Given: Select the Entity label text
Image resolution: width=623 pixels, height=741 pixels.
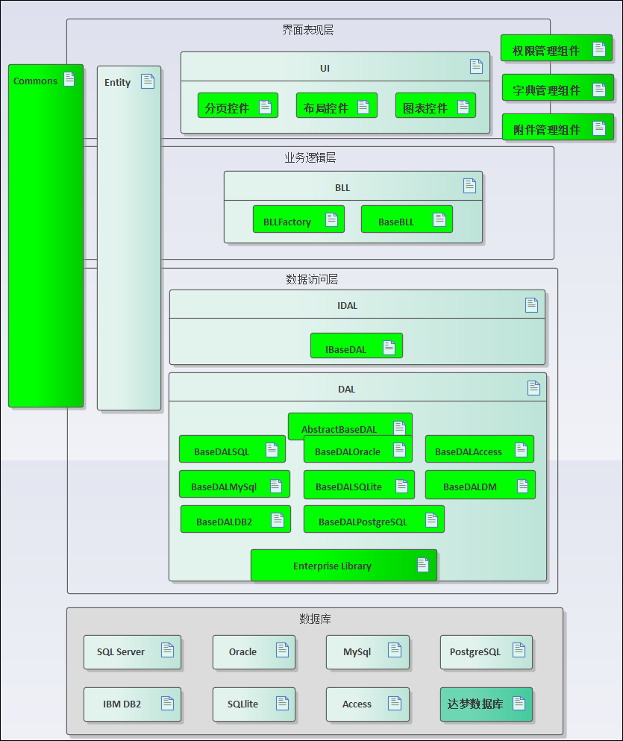Looking at the screenshot, I should (x=118, y=83).
